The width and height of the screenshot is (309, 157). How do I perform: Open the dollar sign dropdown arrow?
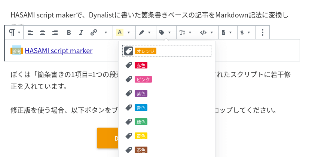click(x=249, y=32)
